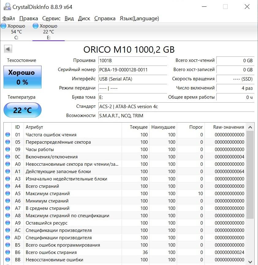258x265 pixels.
Task: Click the blue status orb for drive E:
Action: [36, 26]
